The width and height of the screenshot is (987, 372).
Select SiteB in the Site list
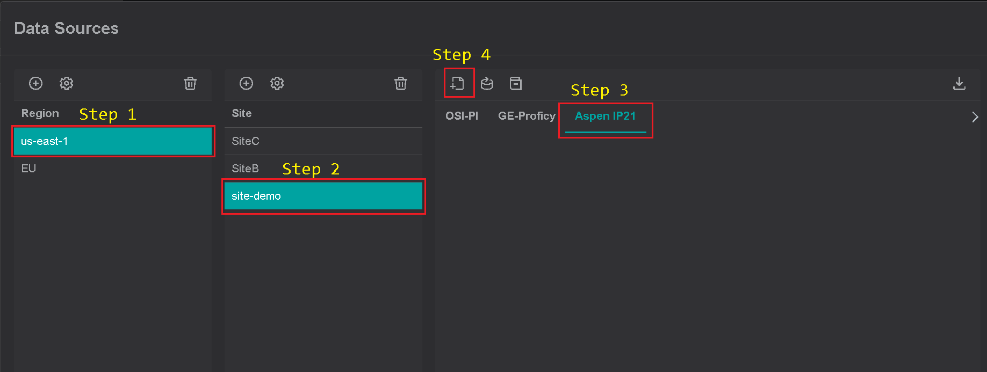[x=323, y=169]
